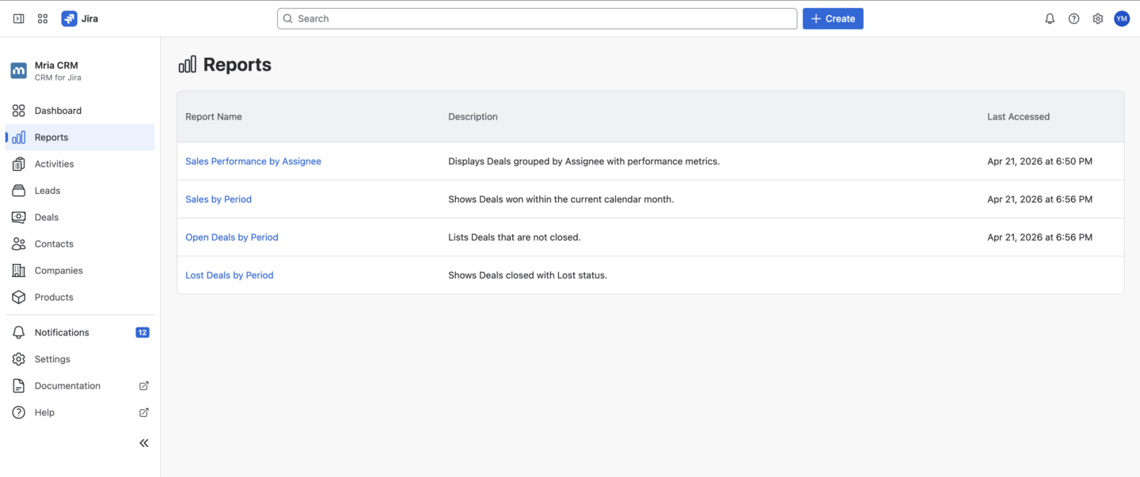Click the Help external link icon
This screenshot has width=1140, height=477.
[144, 413]
